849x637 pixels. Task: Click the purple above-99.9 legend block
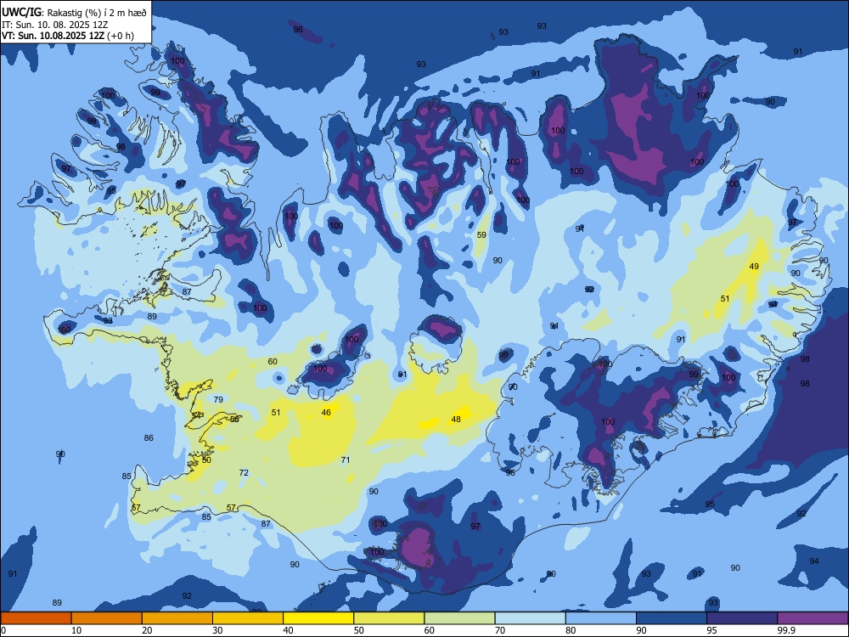point(812,618)
